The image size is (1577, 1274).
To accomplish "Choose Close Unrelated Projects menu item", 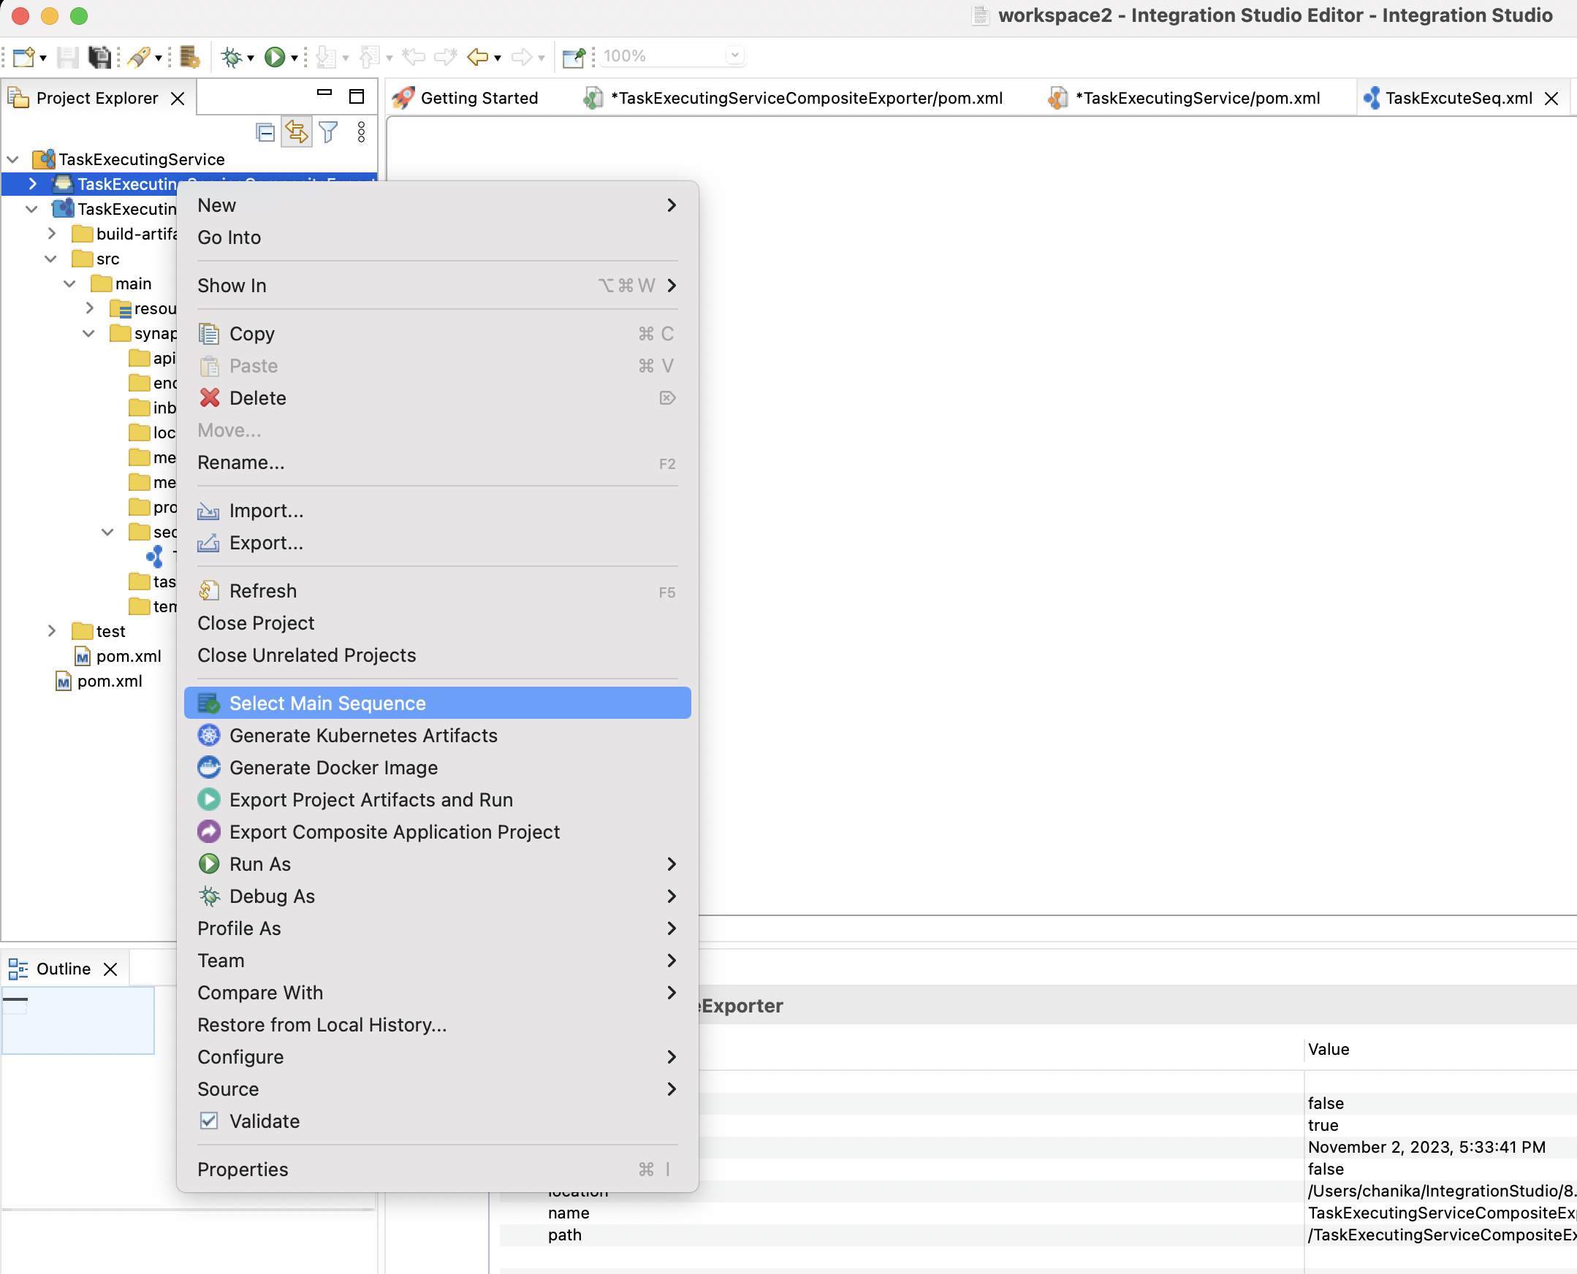I will tap(438, 655).
